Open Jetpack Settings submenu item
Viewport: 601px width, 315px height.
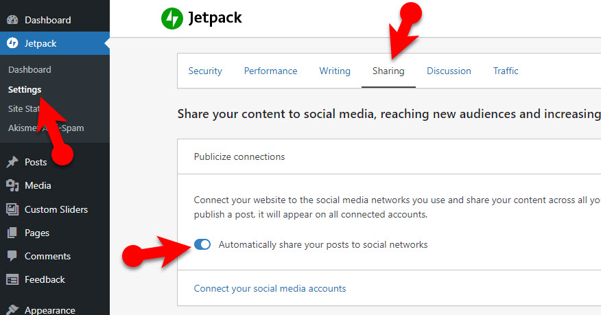tap(25, 89)
